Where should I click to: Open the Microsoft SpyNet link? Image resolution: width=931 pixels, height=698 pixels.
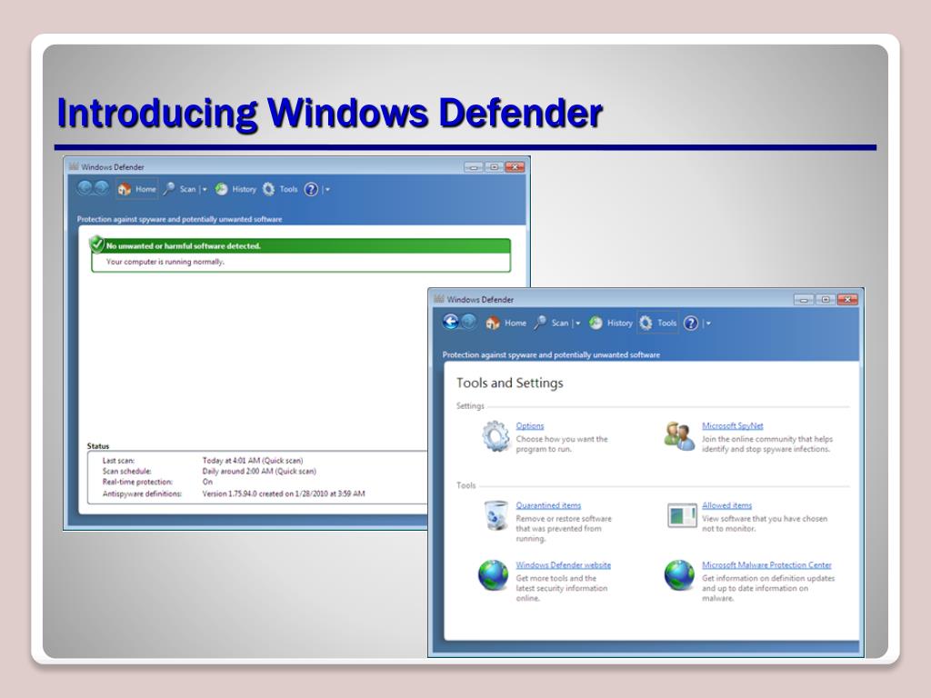pyautogui.click(x=732, y=425)
